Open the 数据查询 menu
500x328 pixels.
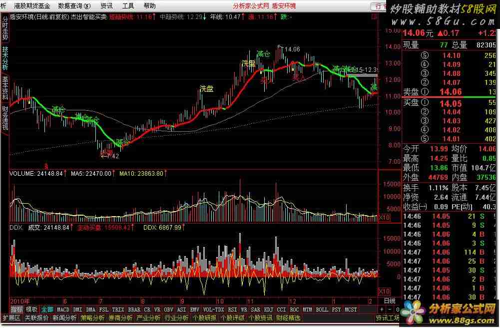(74, 6)
